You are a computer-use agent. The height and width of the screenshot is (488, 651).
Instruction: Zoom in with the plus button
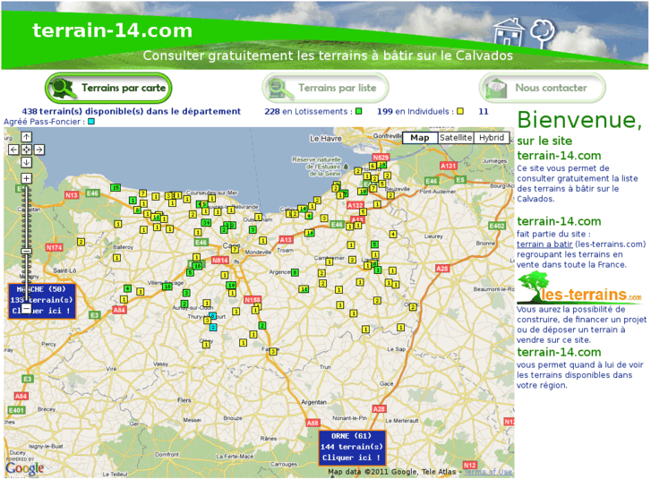(x=26, y=178)
